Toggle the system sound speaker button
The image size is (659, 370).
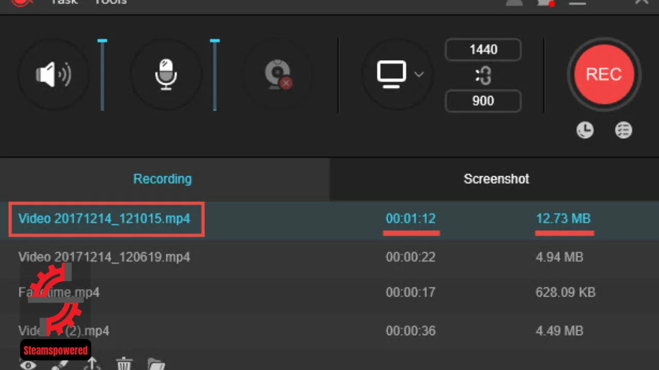(x=54, y=75)
